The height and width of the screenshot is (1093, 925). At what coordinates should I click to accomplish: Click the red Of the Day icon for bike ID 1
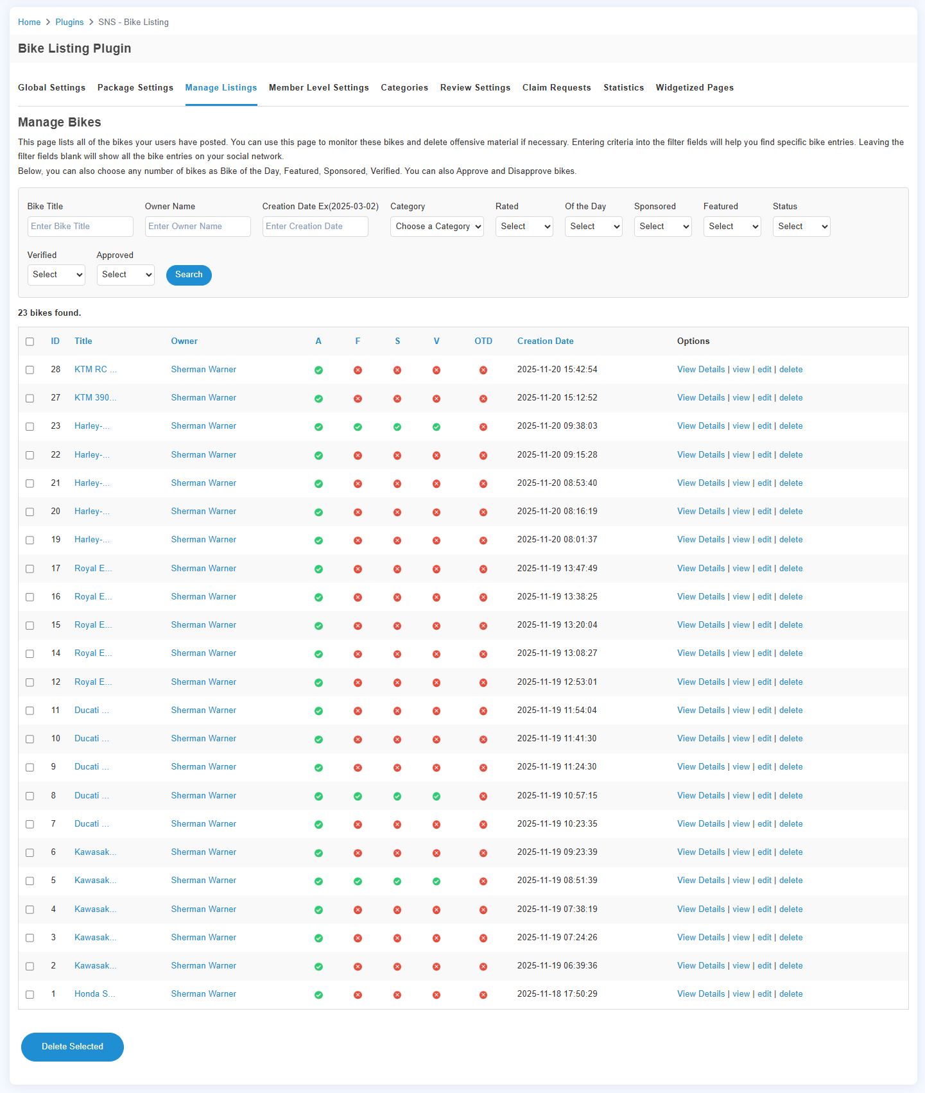tap(483, 995)
